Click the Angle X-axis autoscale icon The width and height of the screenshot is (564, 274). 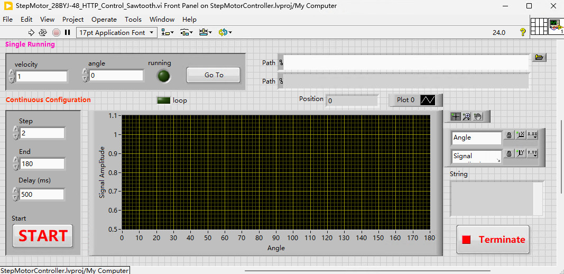[x=521, y=135]
